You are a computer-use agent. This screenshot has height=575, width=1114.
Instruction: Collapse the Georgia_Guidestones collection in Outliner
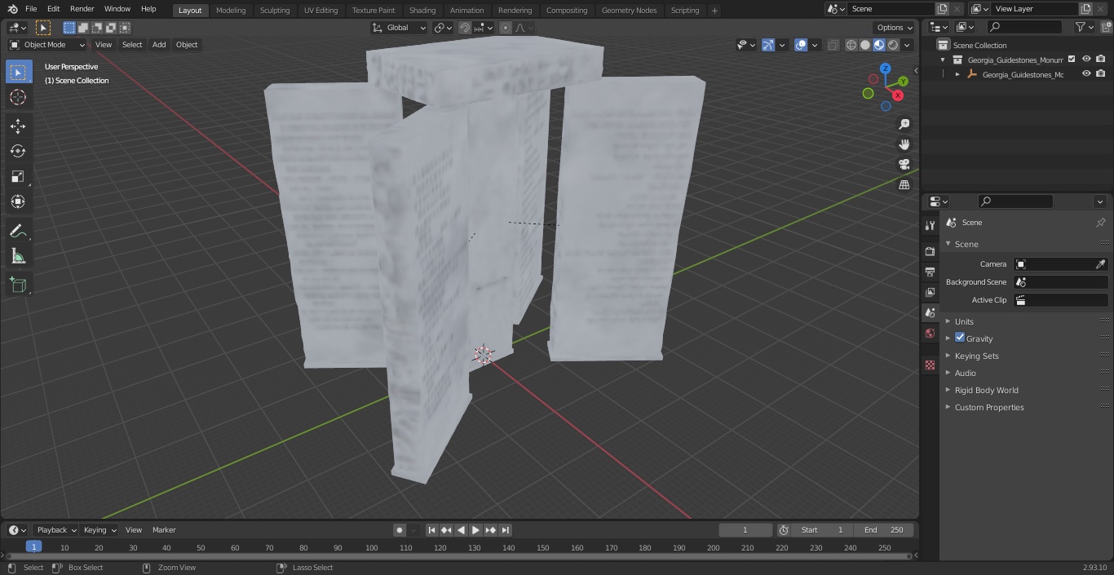pos(944,60)
